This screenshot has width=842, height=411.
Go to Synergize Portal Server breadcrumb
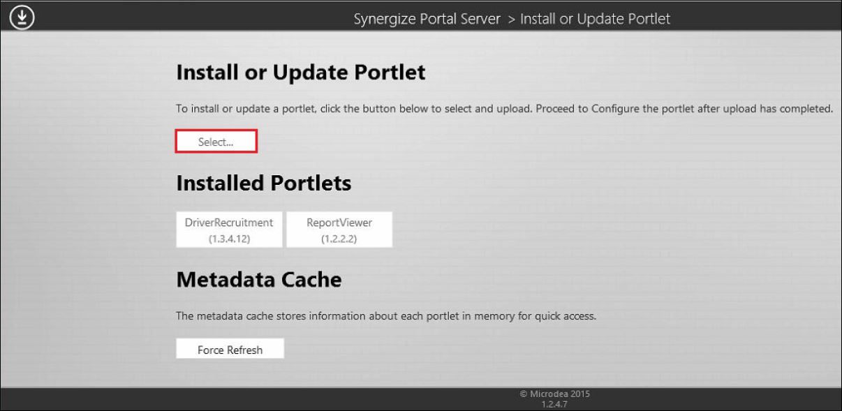tap(427, 19)
